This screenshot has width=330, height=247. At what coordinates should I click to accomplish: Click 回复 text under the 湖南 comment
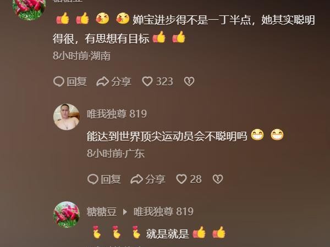tap(77, 81)
